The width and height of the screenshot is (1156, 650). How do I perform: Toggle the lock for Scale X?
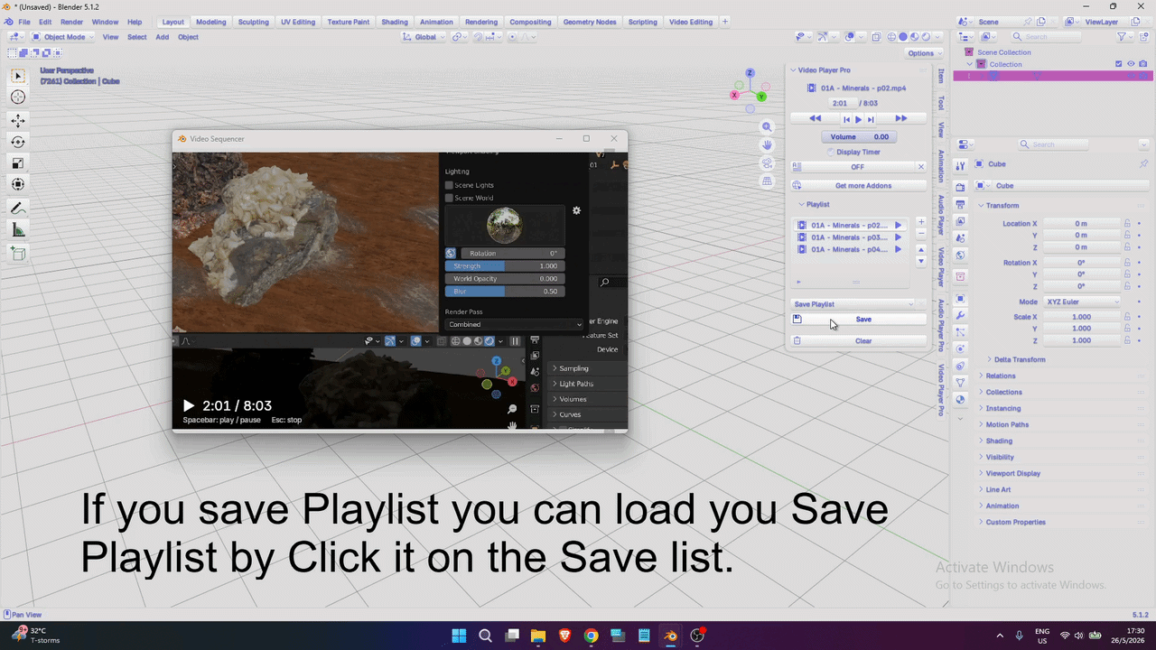(x=1127, y=317)
